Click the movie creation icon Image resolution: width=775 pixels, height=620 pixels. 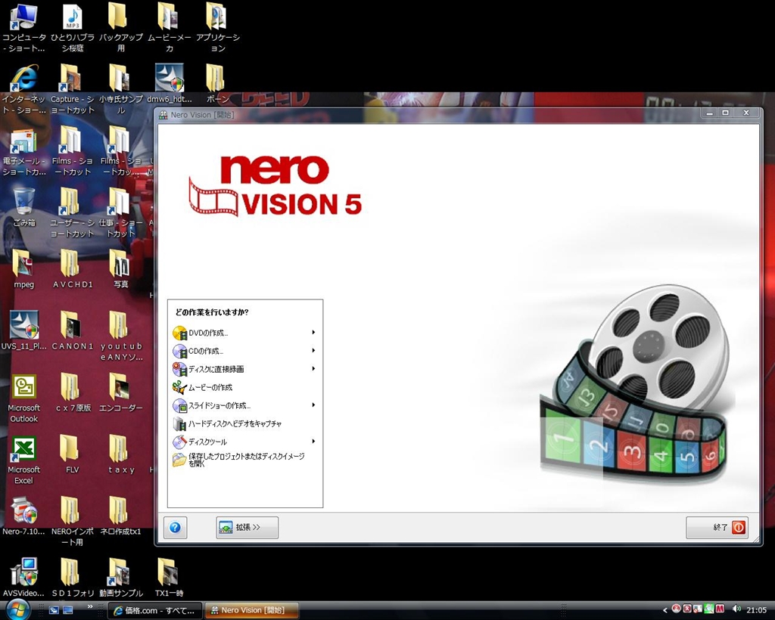(179, 387)
